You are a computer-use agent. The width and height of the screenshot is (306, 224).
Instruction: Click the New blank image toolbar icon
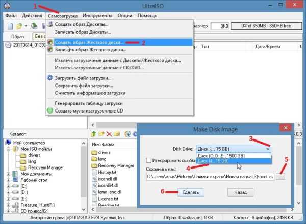(10, 26)
